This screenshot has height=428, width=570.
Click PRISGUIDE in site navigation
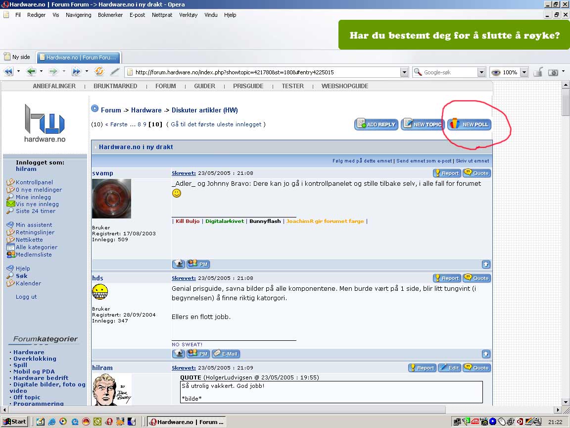(248, 86)
